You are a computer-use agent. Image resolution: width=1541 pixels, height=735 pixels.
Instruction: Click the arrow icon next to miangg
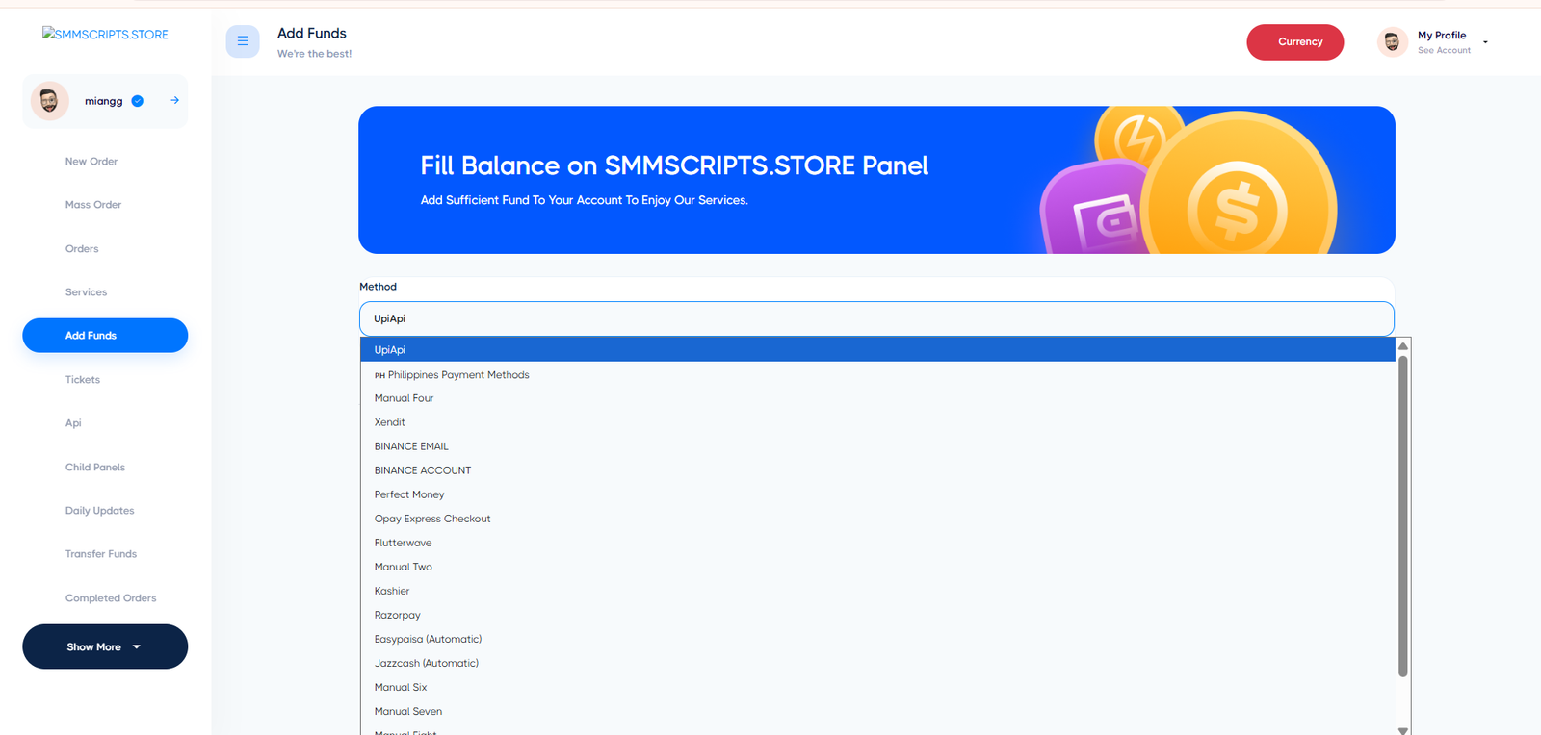[x=174, y=100]
